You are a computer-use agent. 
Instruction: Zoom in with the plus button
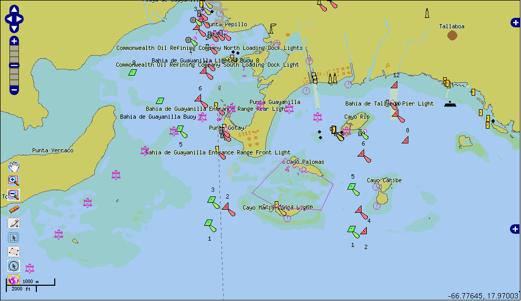point(14,41)
